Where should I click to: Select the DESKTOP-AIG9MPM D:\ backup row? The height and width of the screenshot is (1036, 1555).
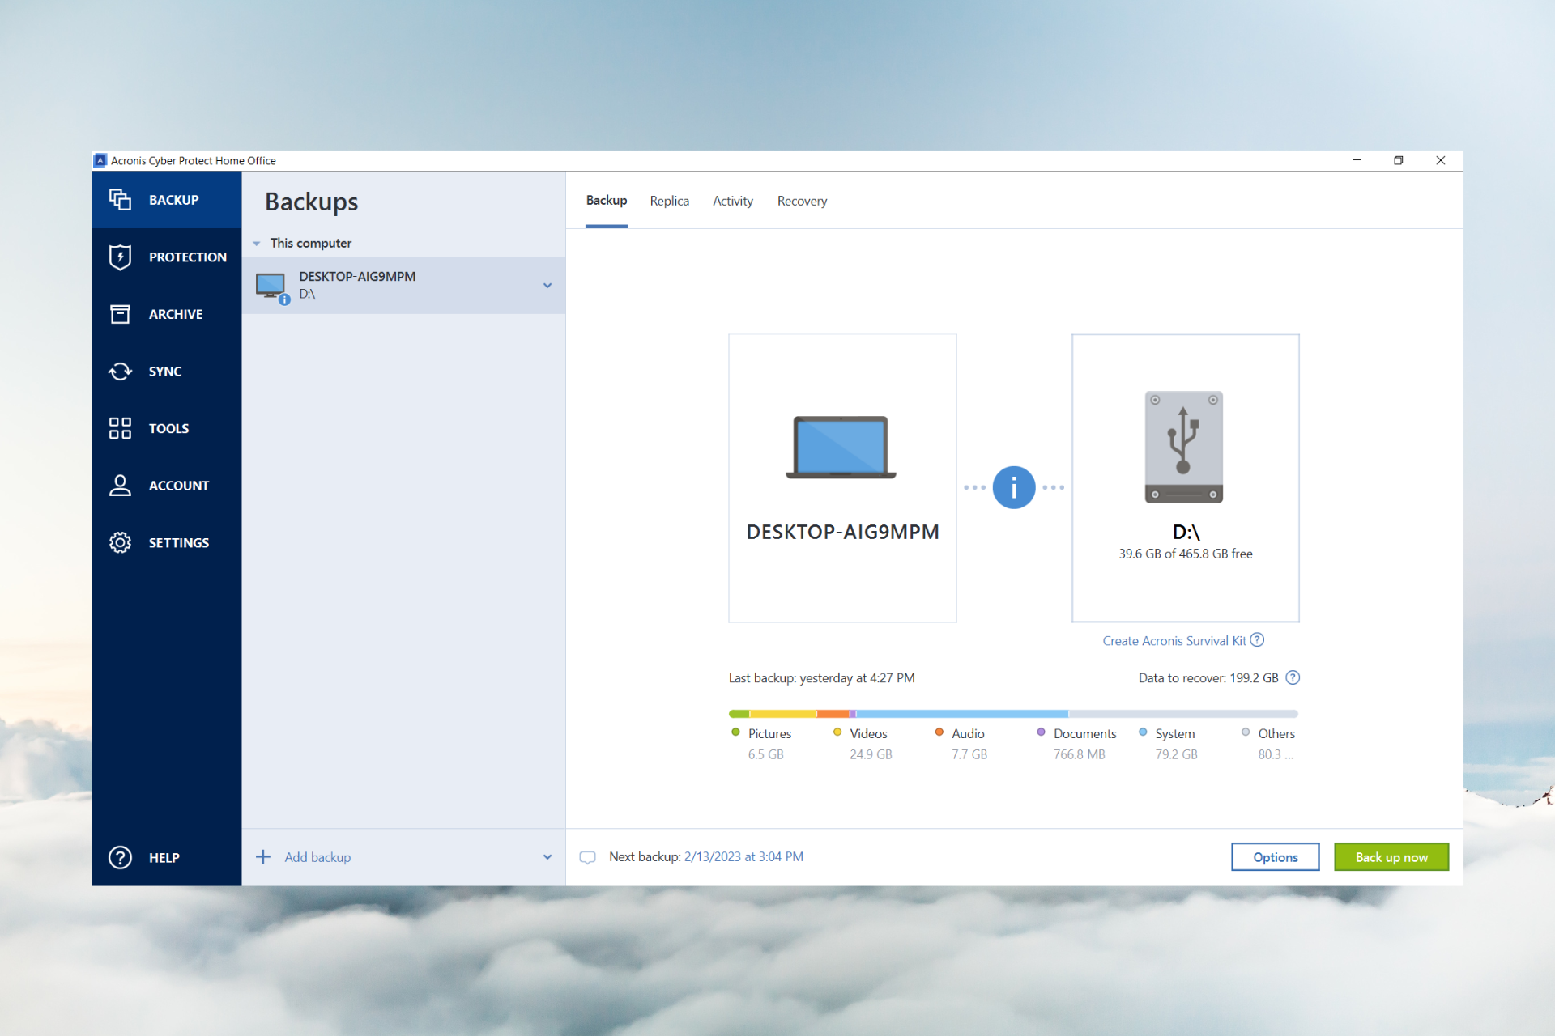pyautogui.click(x=403, y=286)
